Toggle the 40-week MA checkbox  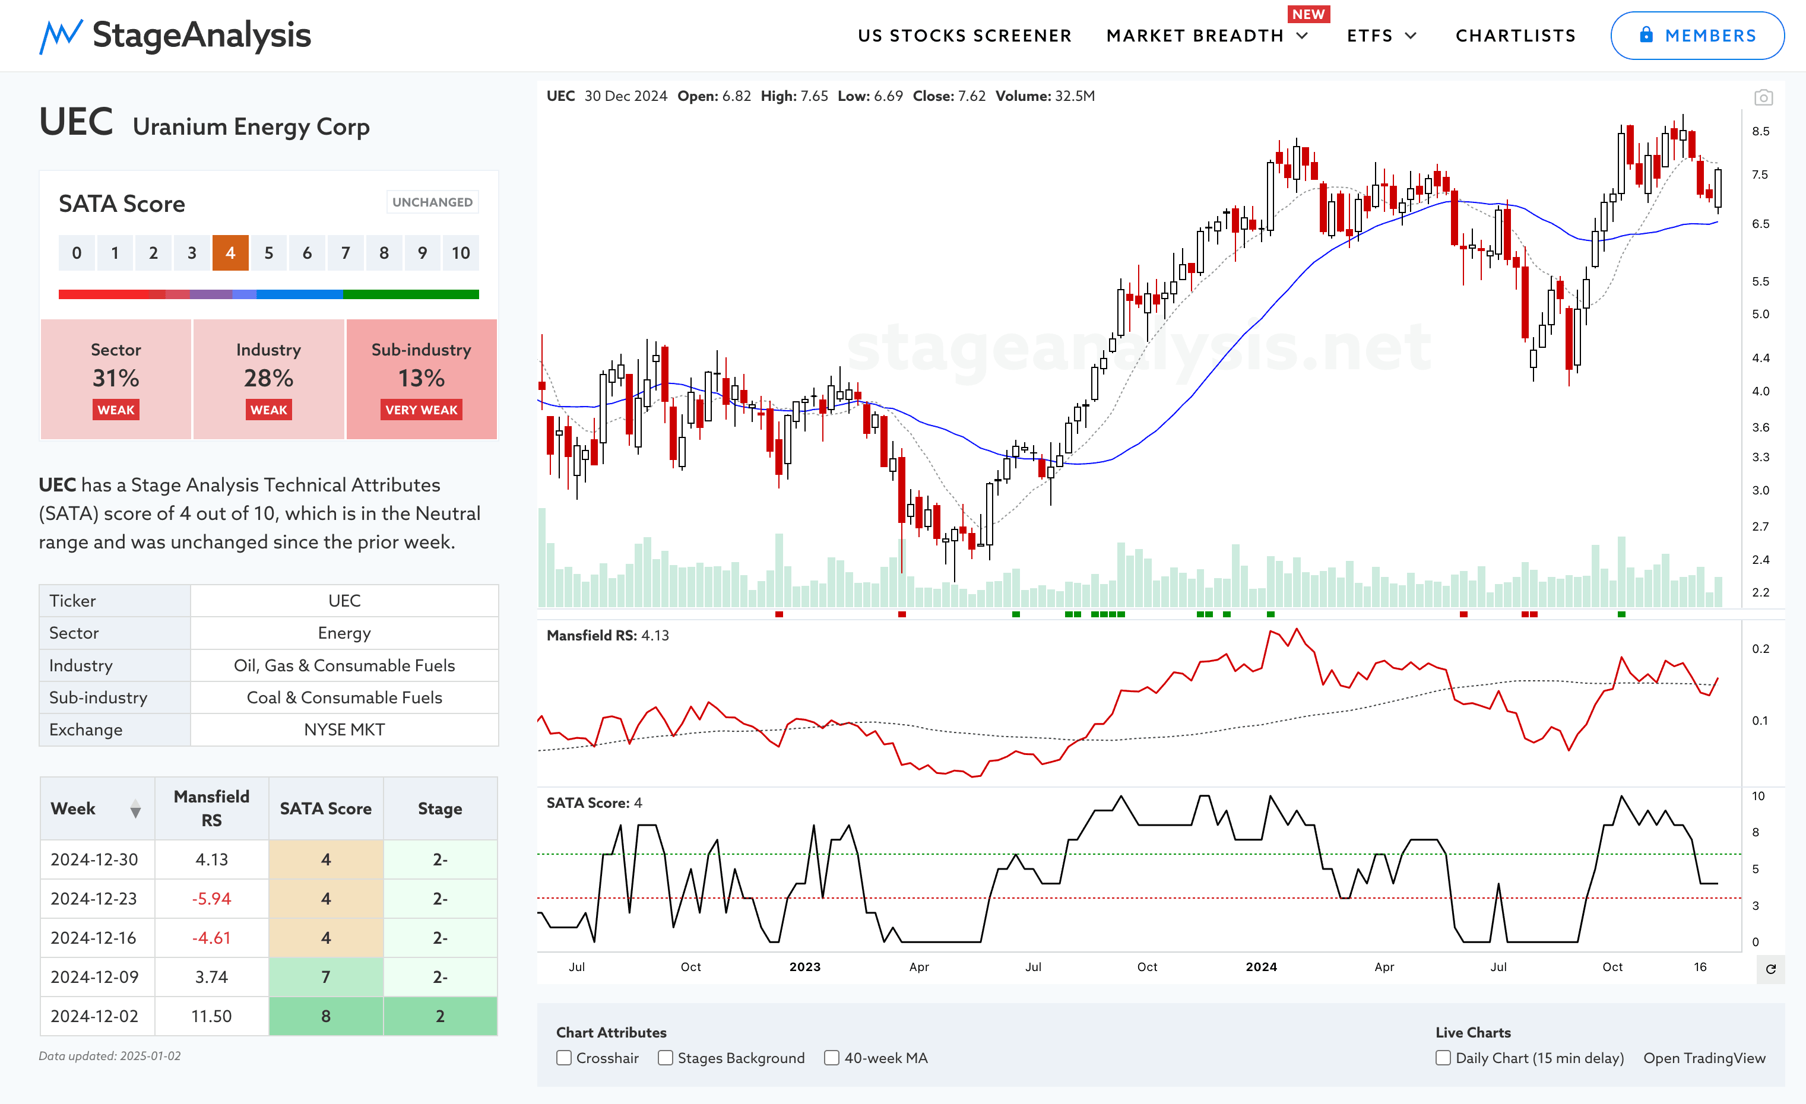coord(831,1058)
